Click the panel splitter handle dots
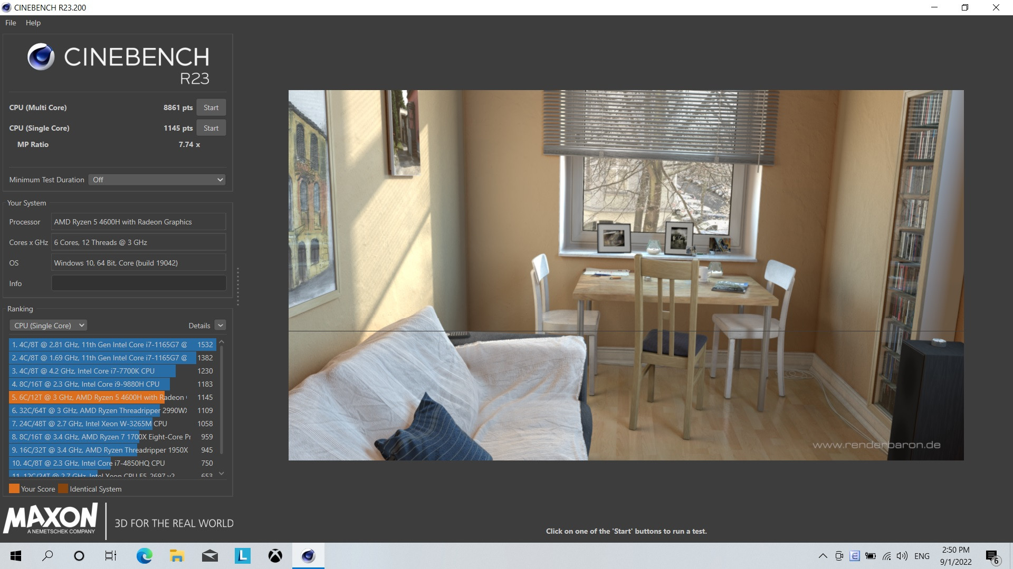Viewport: 1013px width, 569px height. coord(238,286)
